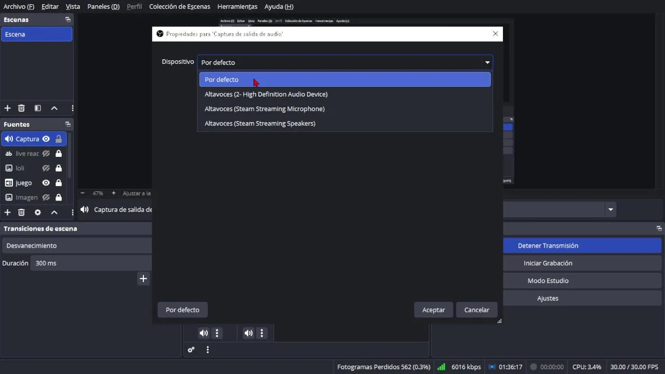This screenshot has width=665, height=374.
Task: Open the Herramientas menu
Action: [237, 6]
